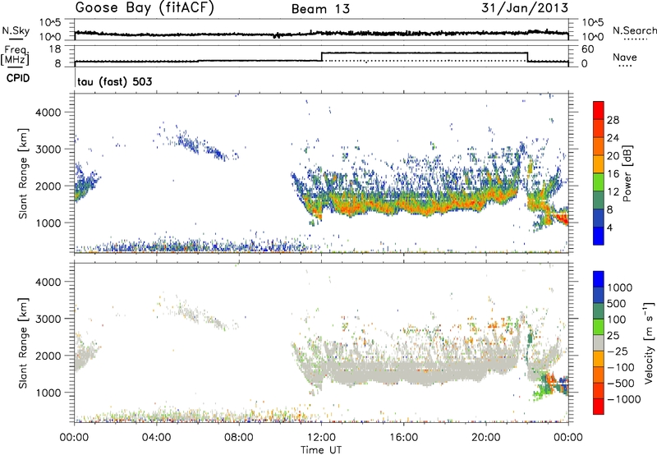Click the 'Velocity [m s-1]' colorbar label
Screen dimensions: 657x455
(x=649, y=342)
